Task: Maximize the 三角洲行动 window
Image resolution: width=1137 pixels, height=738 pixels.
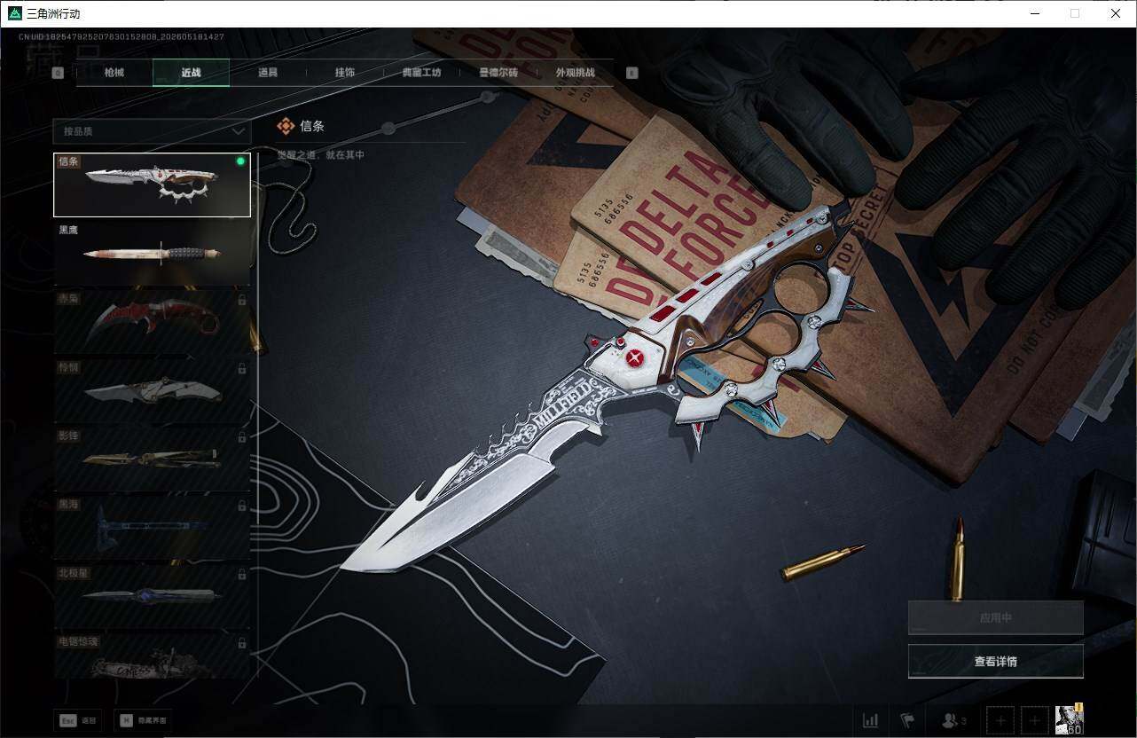Action: [x=1075, y=13]
